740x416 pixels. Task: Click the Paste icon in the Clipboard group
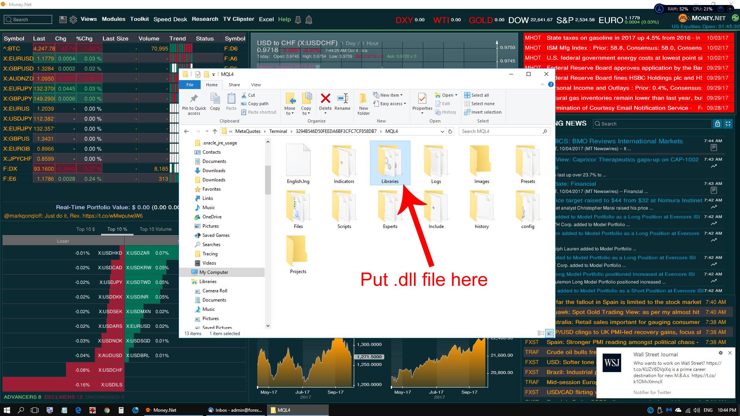tap(231, 99)
